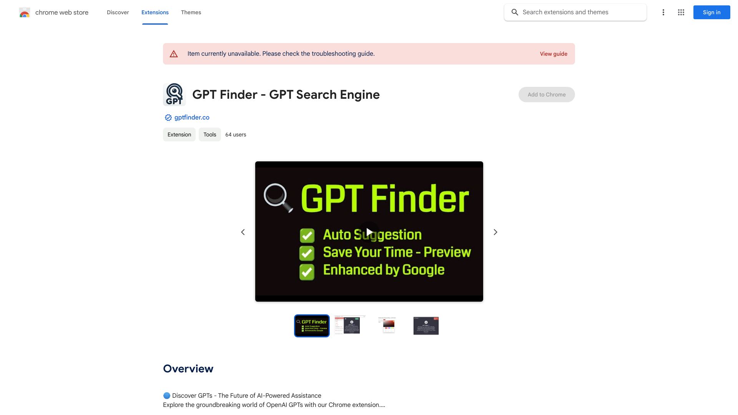Expand the troubleshooting guide link
The height and width of the screenshot is (415, 738).
tap(553, 54)
